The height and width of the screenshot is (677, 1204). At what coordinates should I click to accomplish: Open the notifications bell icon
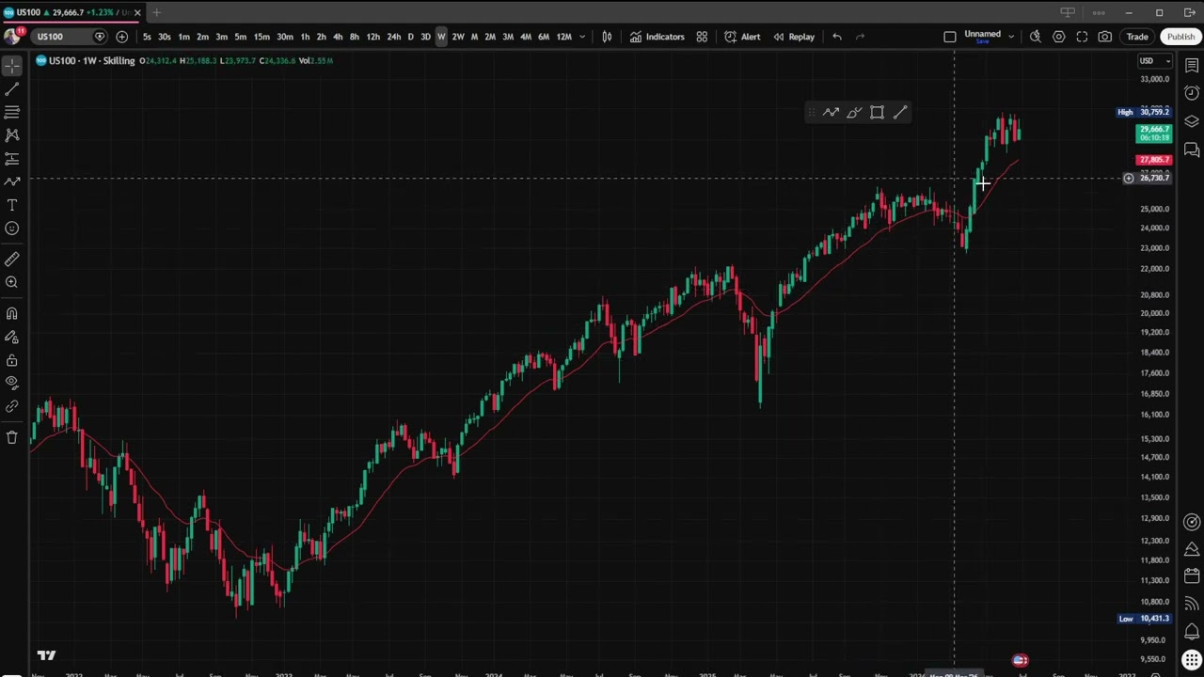click(1192, 631)
